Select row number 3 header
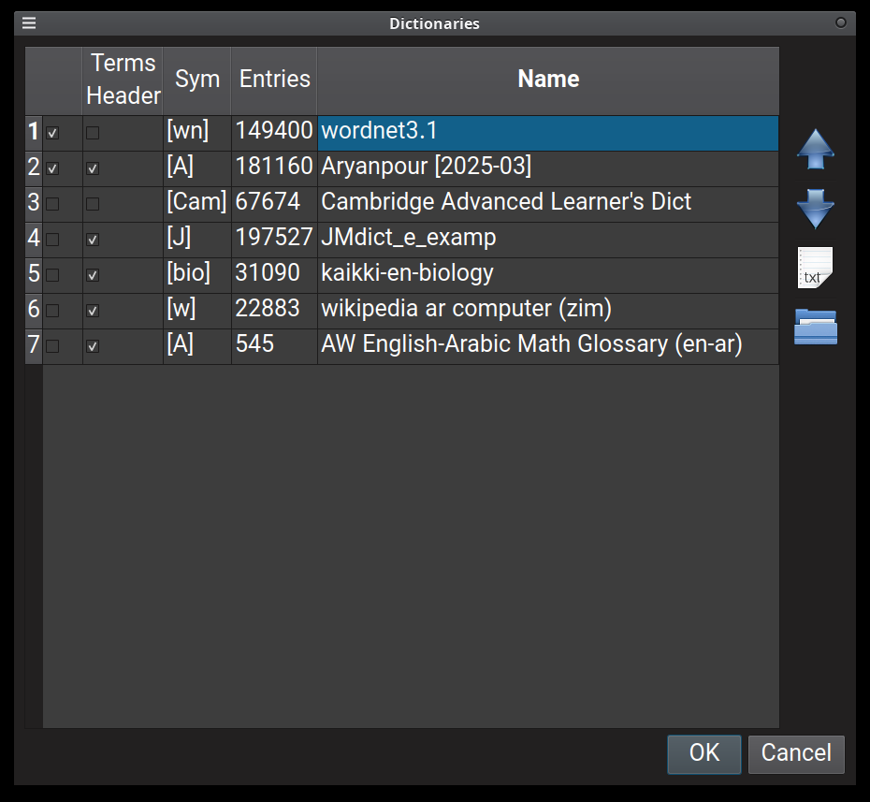The width and height of the screenshot is (870, 802). click(x=34, y=204)
